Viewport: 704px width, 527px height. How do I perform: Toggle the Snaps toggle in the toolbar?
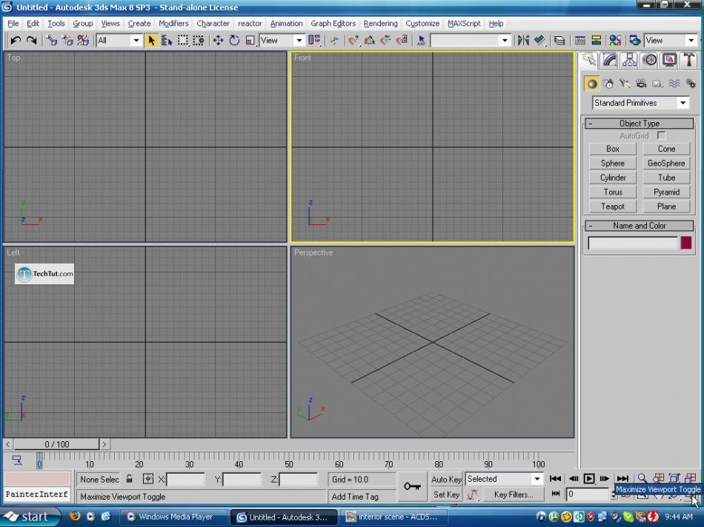(x=353, y=41)
